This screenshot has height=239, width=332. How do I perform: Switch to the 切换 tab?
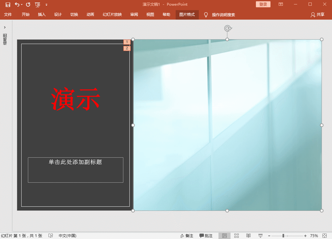pyautogui.click(x=74, y=15)
